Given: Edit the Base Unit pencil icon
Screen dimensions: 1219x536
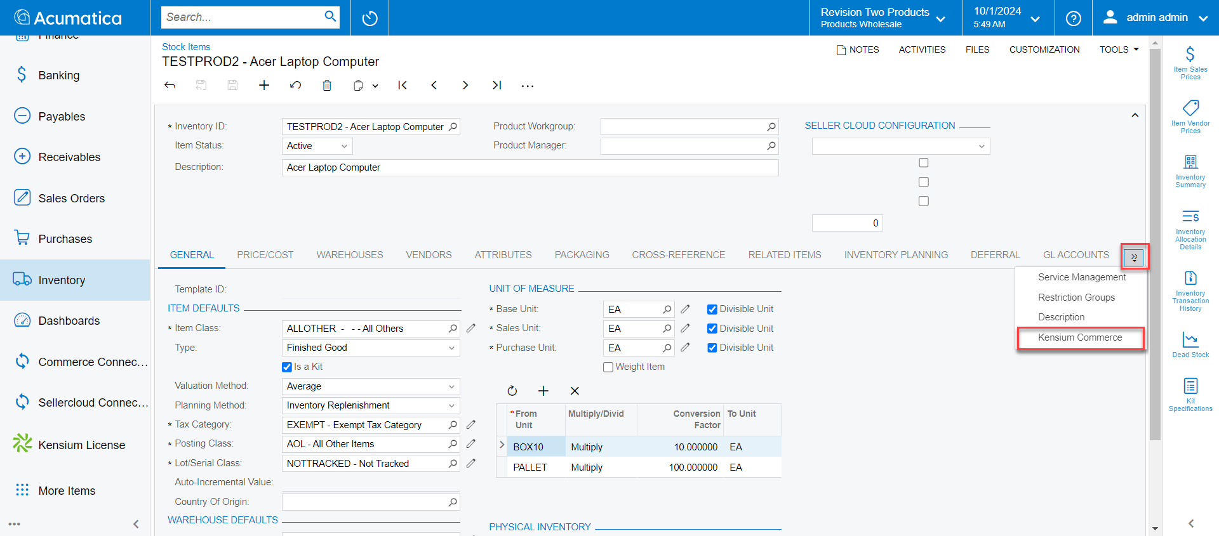Looking at the screenshot, I should (685, 309).
